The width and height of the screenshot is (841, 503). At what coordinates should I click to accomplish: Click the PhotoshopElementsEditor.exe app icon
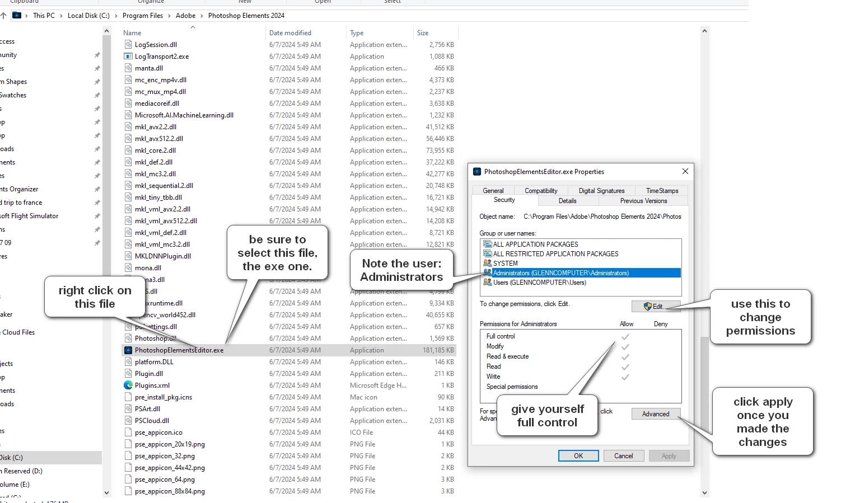[128, 350]
